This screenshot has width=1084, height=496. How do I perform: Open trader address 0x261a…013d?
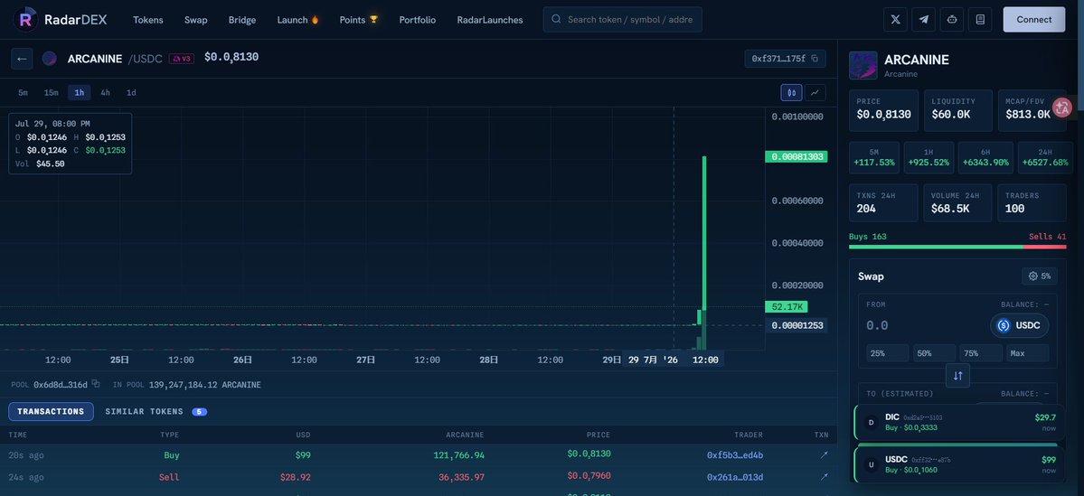point(735,477)
